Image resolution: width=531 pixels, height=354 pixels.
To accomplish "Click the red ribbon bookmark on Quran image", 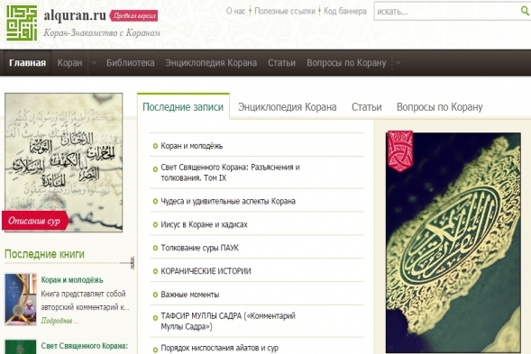I will pos(400,151).
